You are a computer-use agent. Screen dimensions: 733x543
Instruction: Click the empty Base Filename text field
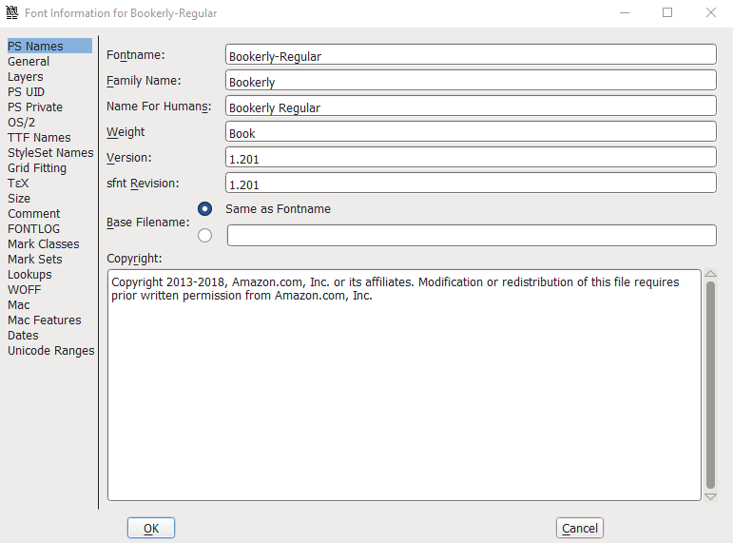point(472,235)
